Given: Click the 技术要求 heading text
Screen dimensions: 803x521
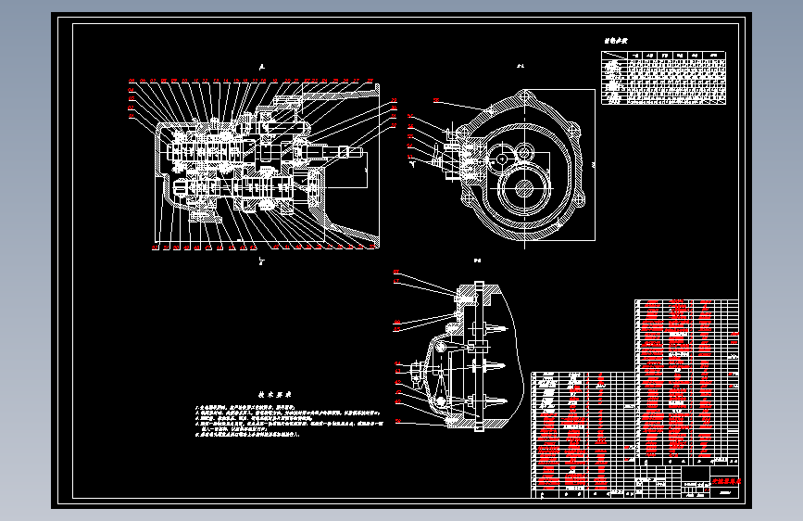Looking at the screenshot, I should 274,395.
